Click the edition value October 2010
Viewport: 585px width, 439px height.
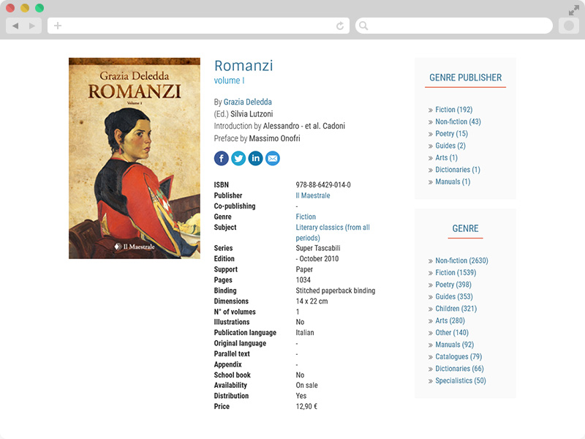(x=319, y=259)
